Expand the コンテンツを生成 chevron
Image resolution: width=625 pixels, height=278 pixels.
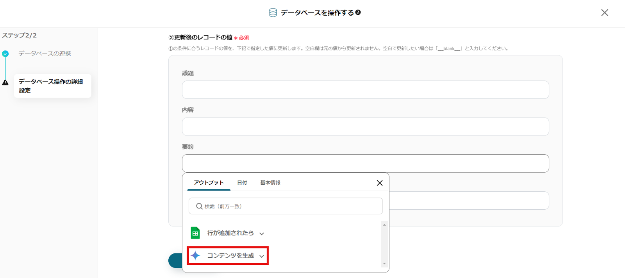click(262, 256)
